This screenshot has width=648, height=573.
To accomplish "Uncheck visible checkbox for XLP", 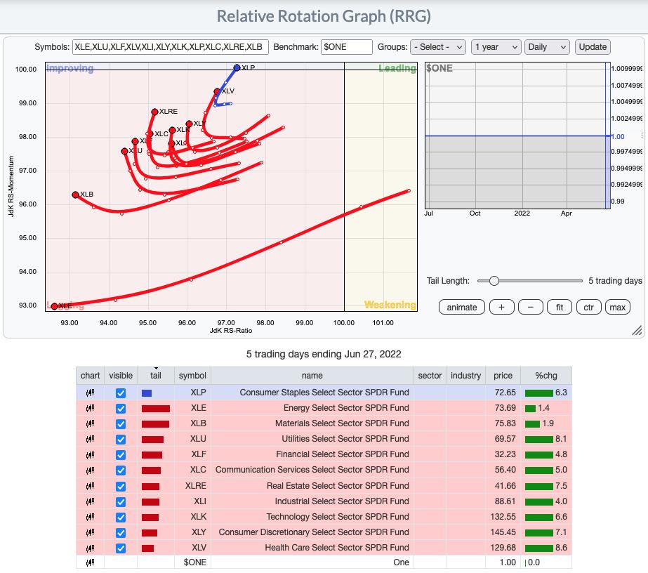I will [x=121, y=393].
